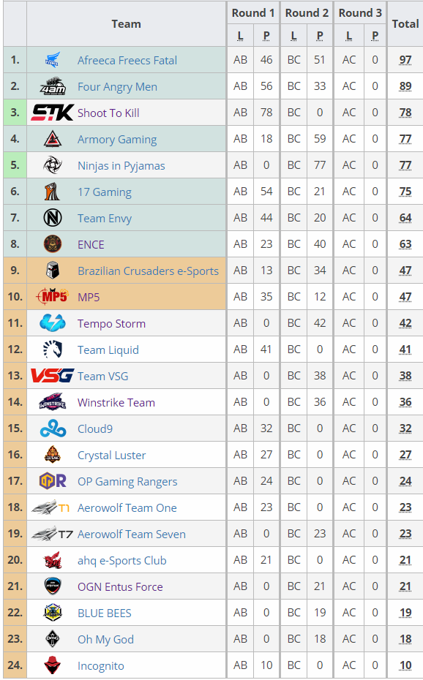Screen dimensions: 423x680
Task: Click the underlined total 97 for Afreeca
Action: [405, 60]
